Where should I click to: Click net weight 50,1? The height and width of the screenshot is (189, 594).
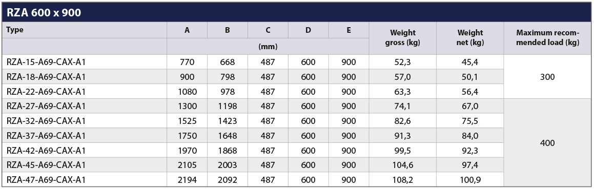pyautogui.click(x=470, y=77)
